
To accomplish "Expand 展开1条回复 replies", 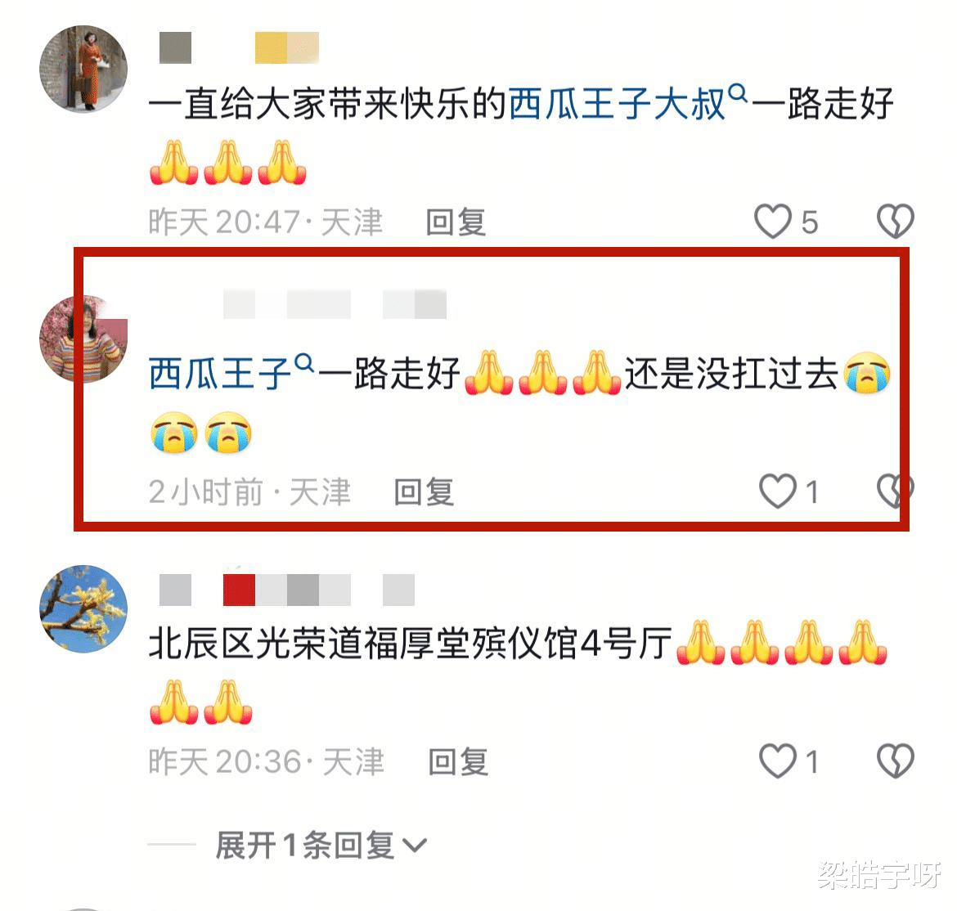I will point(321,846).
